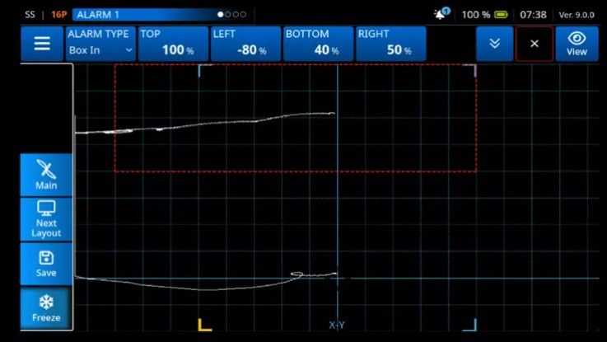Click the 100 % battery percentage text
The height and width of the screenshot is (342, 607).
click(x=476, y=15)
